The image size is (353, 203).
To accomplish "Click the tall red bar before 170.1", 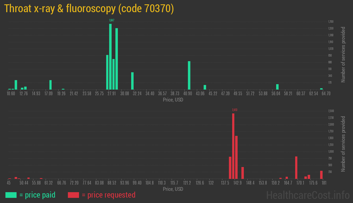I will [296, 168].
